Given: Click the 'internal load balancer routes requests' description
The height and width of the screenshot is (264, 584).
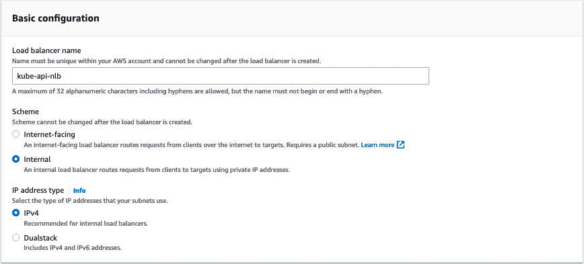Looking at the screenshot, I should pyautogui.click(x=157, y=170).
